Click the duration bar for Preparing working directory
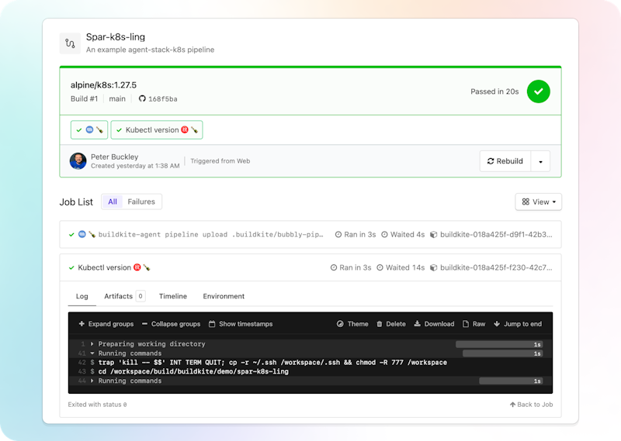This screenshot has width=621, height=441. (x=499, y=344)
